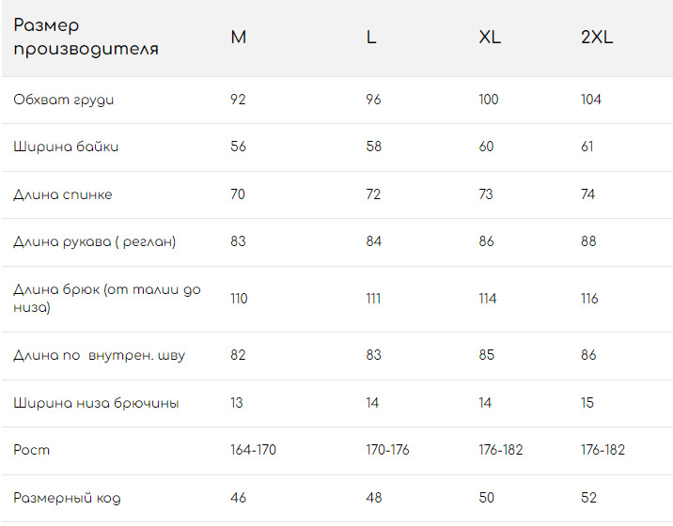Select the 170-176 height value
Screen dimensions: 673x526
coord(387,450)
